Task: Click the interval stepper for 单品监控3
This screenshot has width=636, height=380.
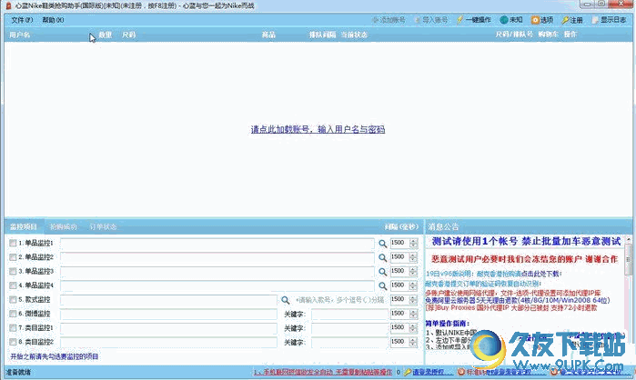Action: (413, 272)
